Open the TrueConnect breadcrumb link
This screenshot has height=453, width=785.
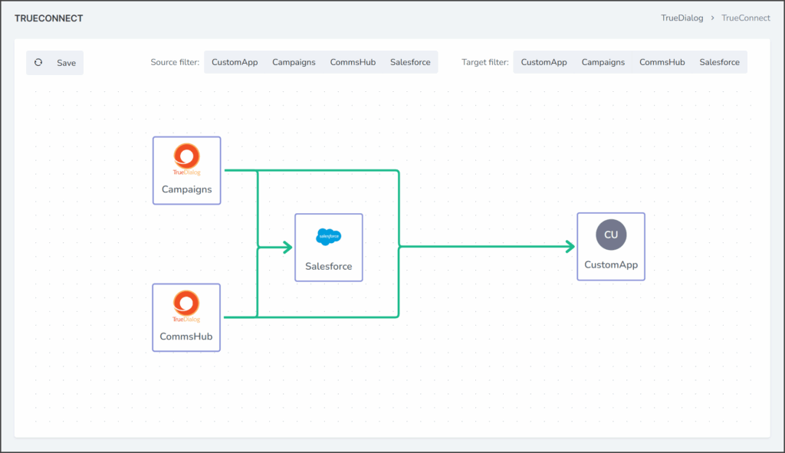click(745, 18)
